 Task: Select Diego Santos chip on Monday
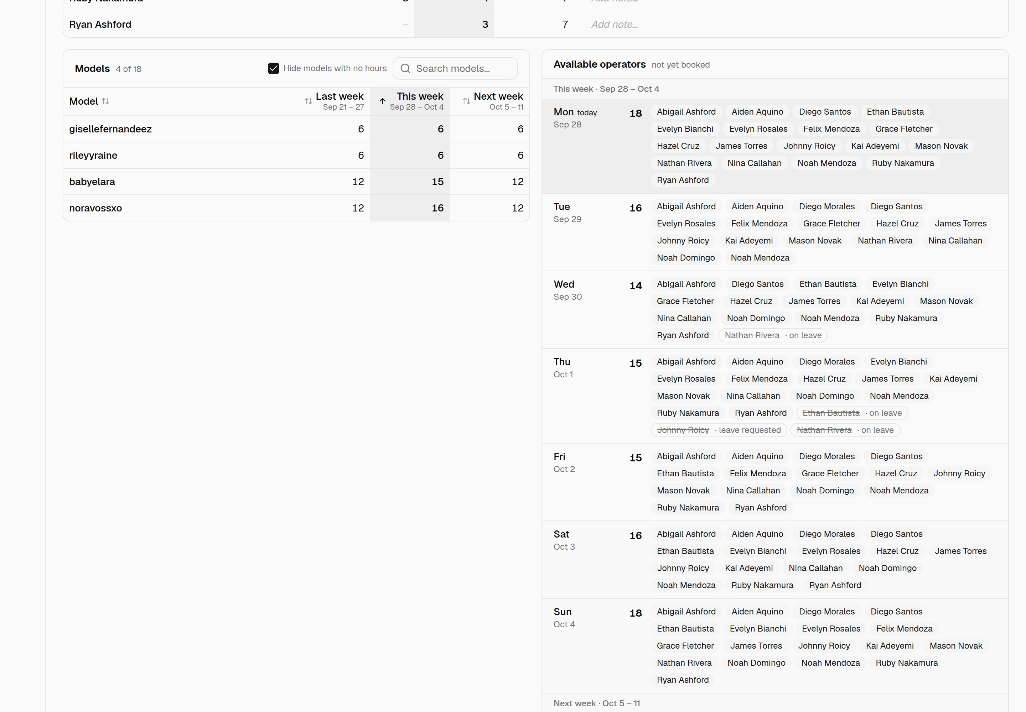[x=825, y=112]
